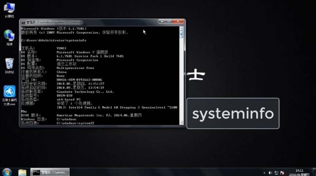Click the cmd vertical scrollbar thumb

click(x=181, y=34)
